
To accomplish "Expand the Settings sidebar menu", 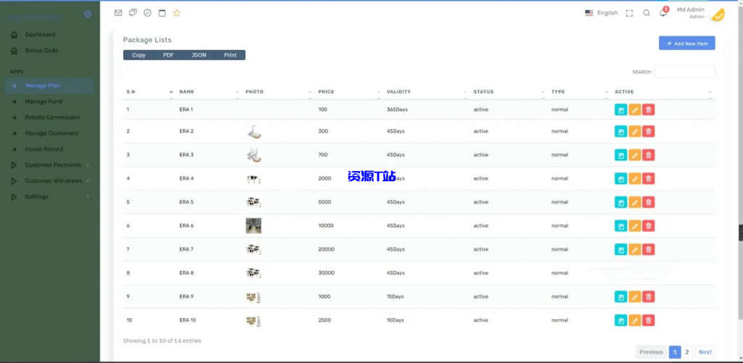I will (x=36, y=197).
